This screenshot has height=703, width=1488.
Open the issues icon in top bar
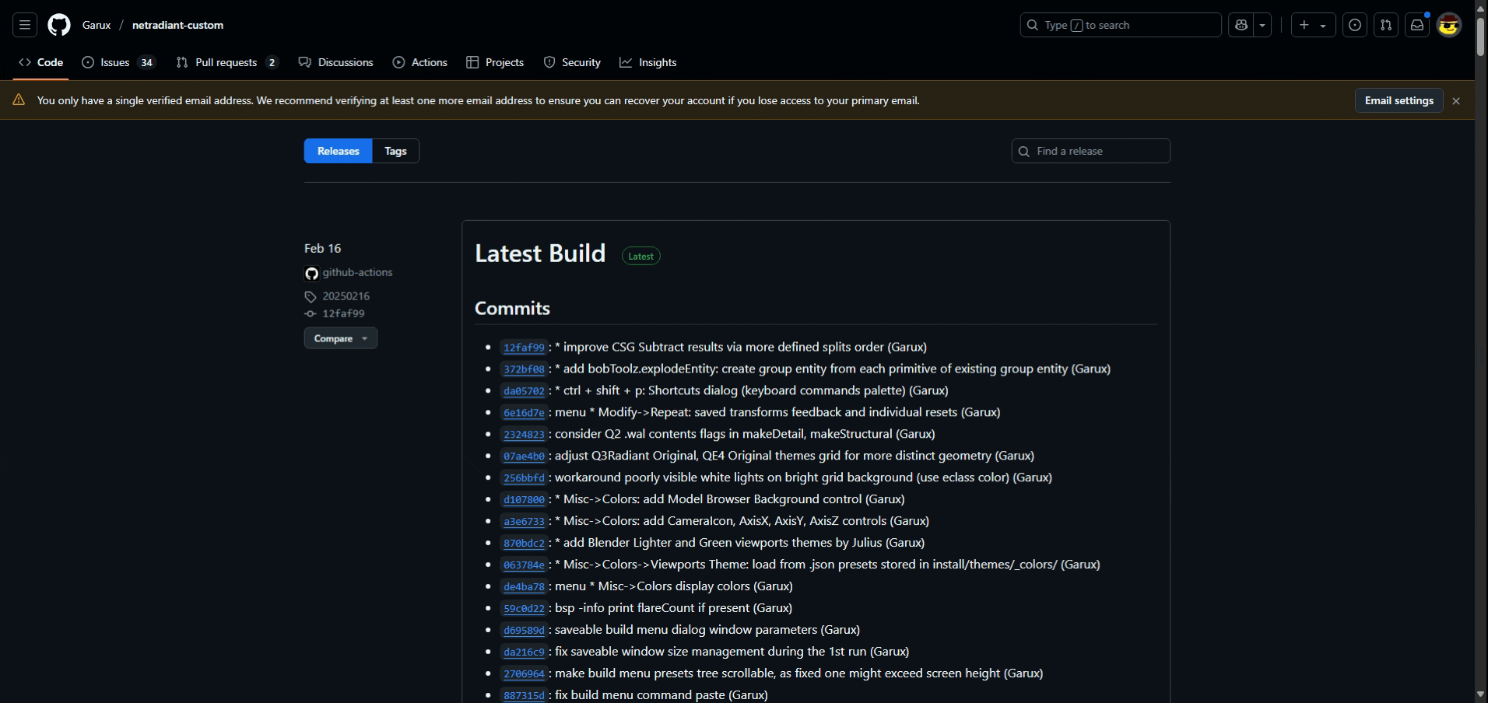[1355, 25]
